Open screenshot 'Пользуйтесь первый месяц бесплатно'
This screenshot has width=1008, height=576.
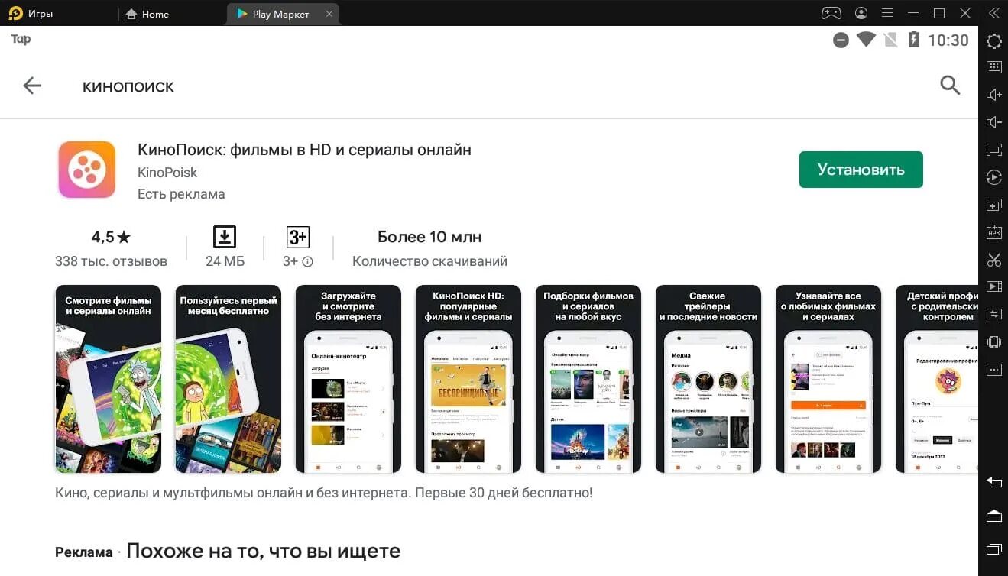coord(228,379)
